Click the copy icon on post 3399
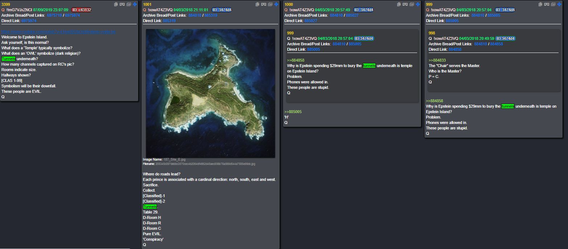 (116, 4)
